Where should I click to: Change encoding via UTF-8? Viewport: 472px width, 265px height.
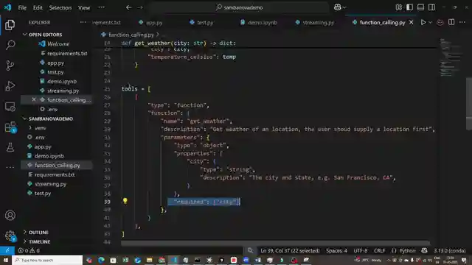[x=361, y=250]
